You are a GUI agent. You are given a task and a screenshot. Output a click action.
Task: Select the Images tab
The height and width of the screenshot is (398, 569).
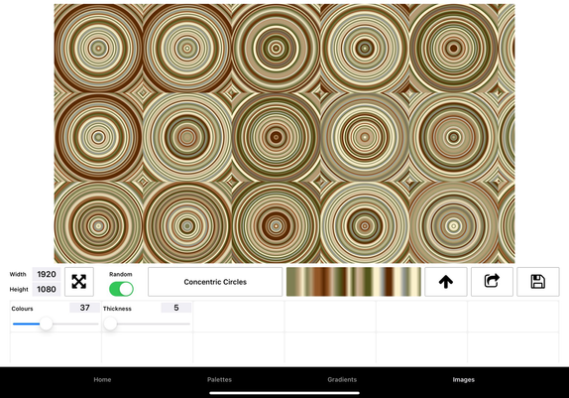pyautogui.click(x=463, y=379)
